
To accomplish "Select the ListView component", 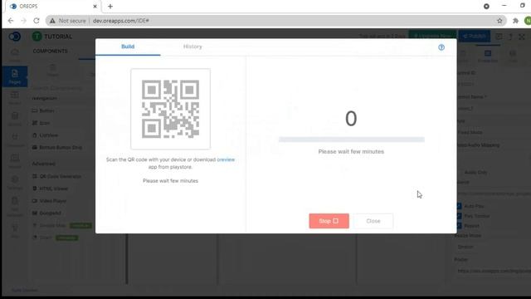I will pos(45,135).
